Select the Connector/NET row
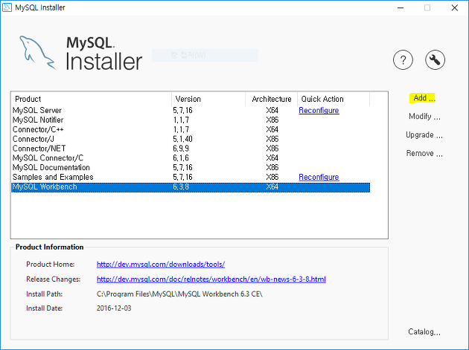Viewport: 469px width, 350px height. coord(191,149)
